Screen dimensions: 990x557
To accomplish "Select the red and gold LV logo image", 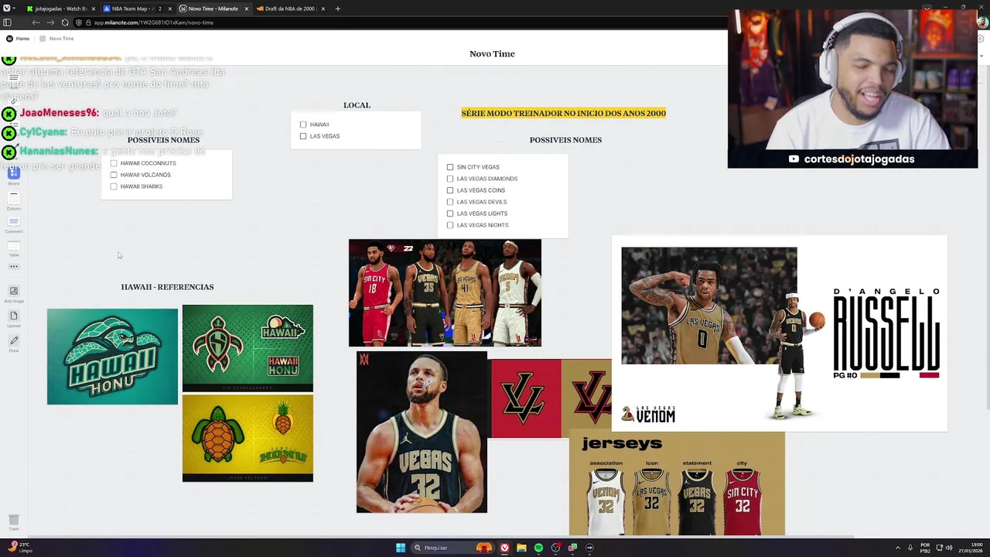I will coord(551,398).
